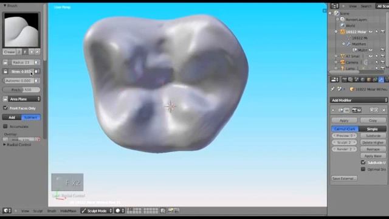Toggle the lock beside Area Plane
The height and width of the screenshot is (219, 389).
pos(5,99)
